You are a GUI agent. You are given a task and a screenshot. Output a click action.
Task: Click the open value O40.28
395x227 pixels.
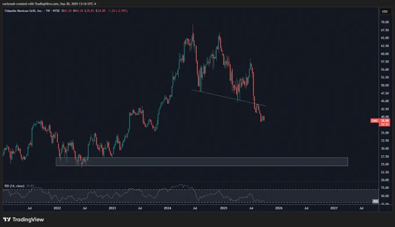coord(66,11)
